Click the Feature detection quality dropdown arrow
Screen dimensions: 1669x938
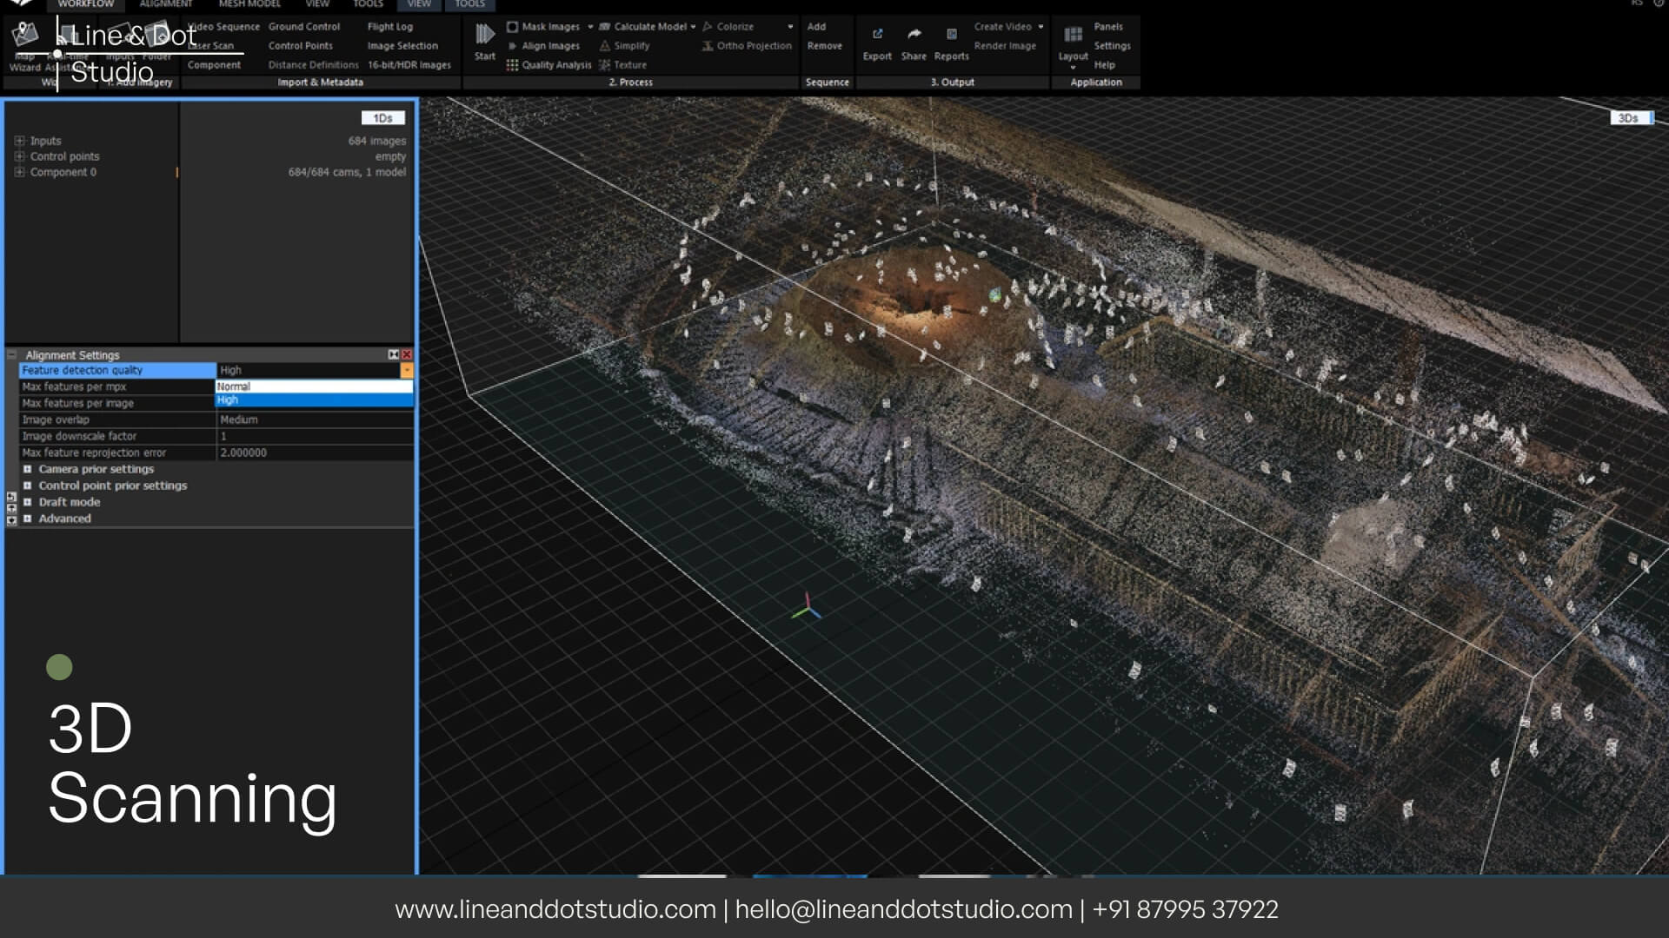[x=406, y=371]
